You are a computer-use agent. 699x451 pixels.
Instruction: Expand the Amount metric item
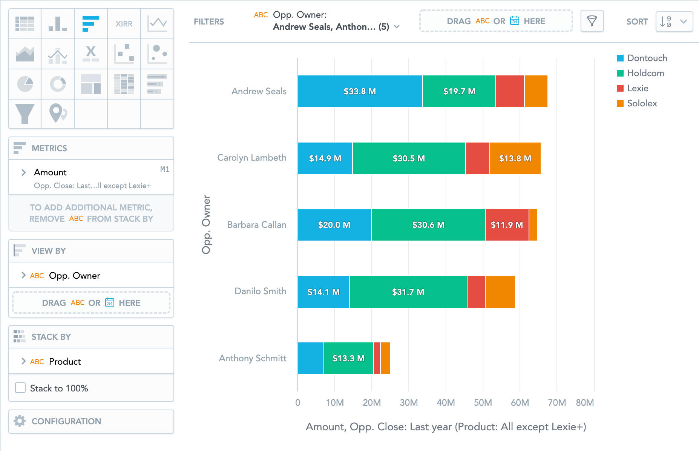point(24,172)
